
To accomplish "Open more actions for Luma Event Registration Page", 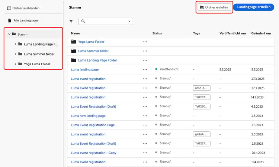I will (145, 125).
